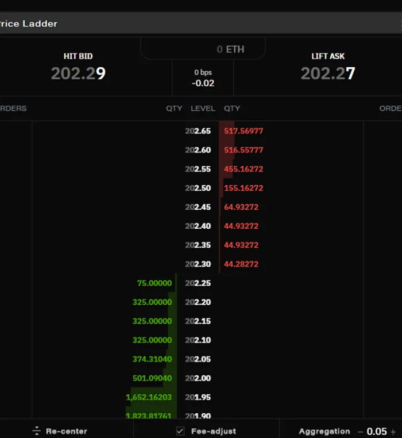Select price level 202.65
The image size is (402, 438).
pos(198,131)
